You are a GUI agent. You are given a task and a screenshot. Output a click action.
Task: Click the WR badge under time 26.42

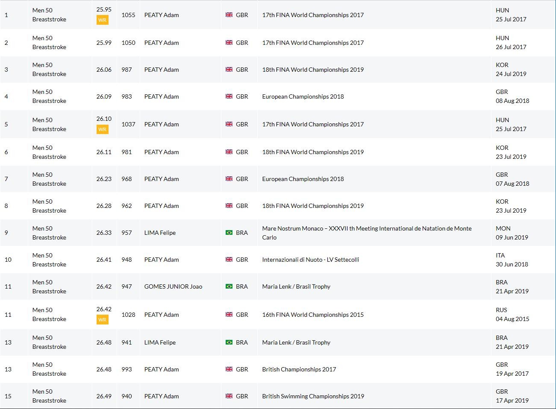(102, 320)
